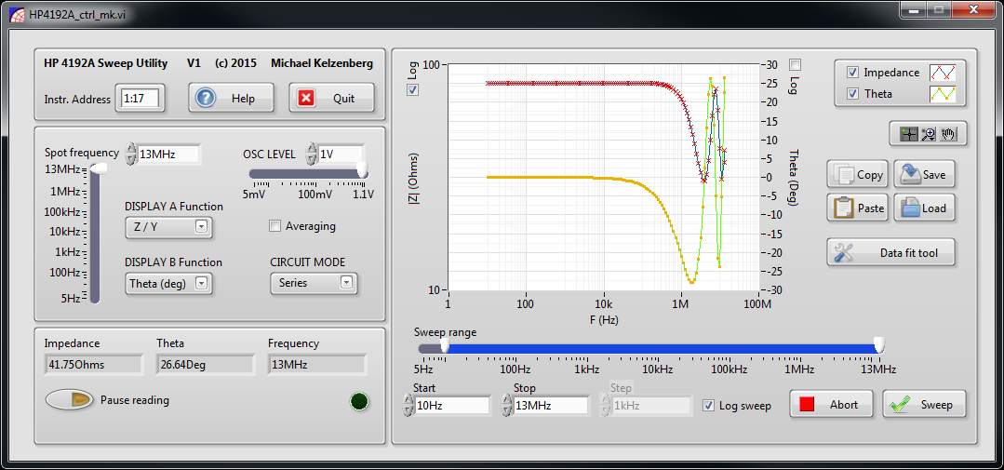This screenshot has height=470, width=1004.
Task: Click the OSC LEVEL slider knob
Action: pos(362,170)
